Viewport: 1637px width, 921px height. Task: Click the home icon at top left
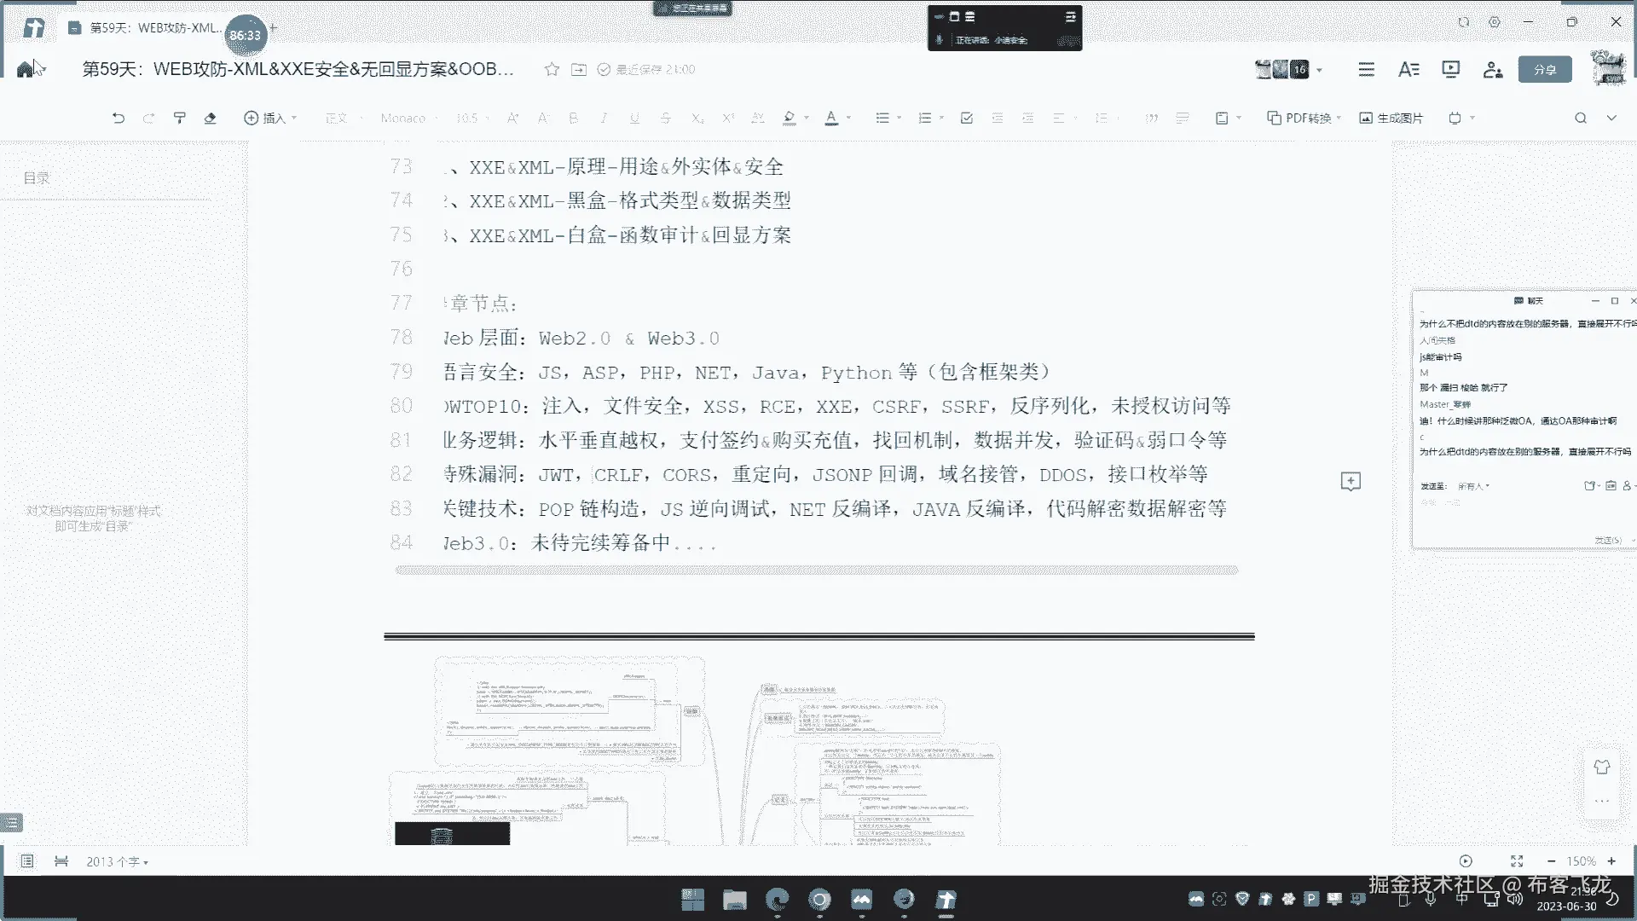(26, 69)
